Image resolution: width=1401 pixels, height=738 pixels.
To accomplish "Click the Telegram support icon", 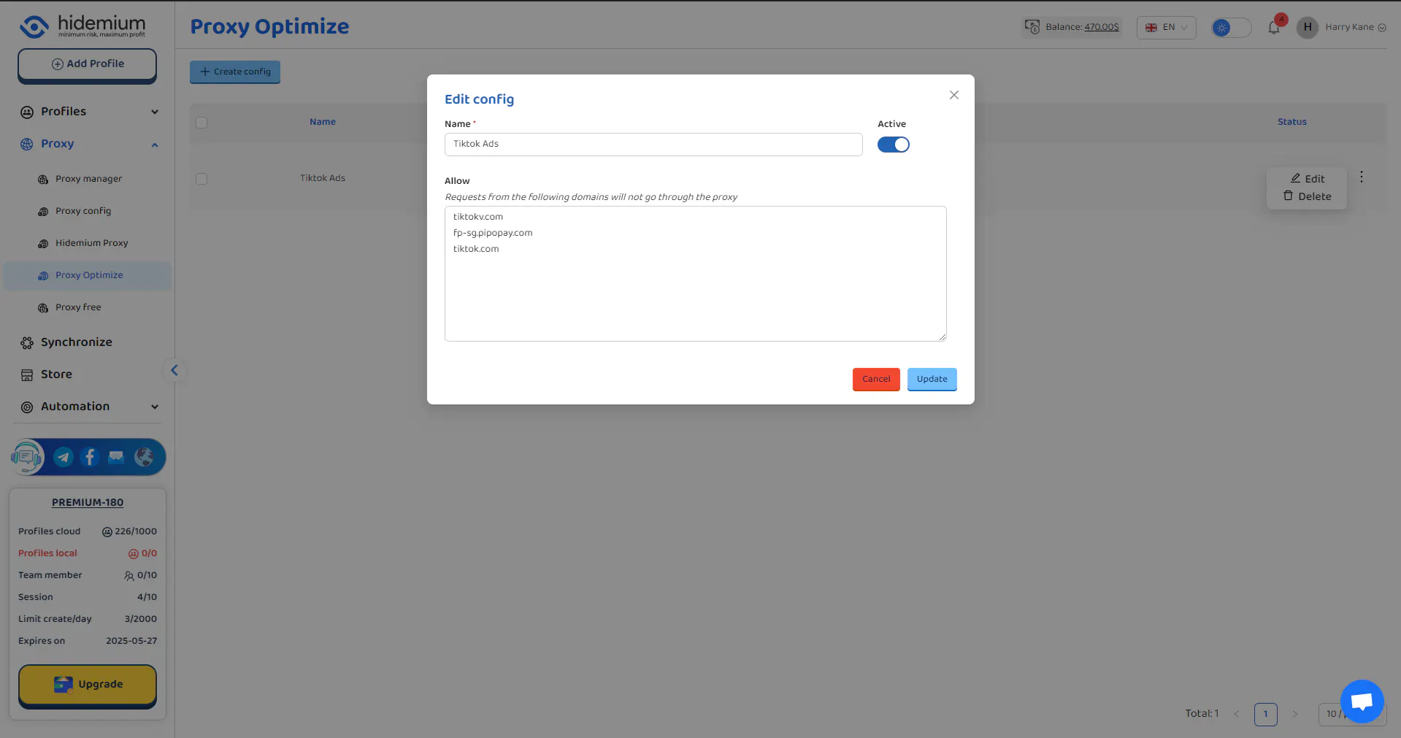I will [64, 457].
